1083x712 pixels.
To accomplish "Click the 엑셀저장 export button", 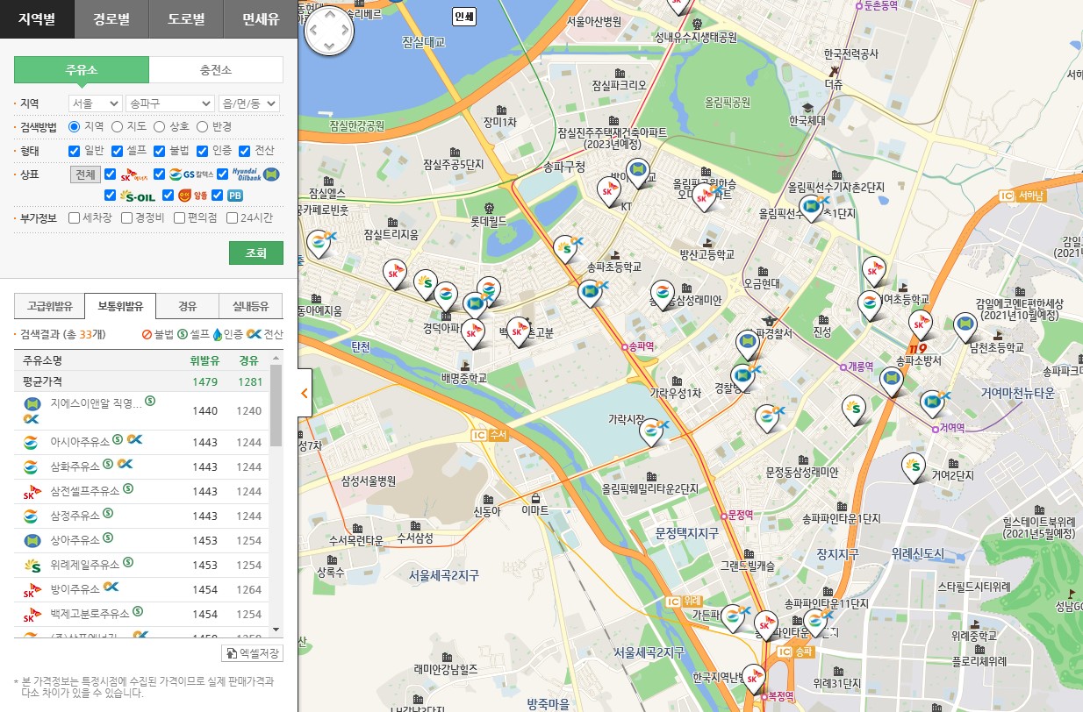I will [252, 653].
